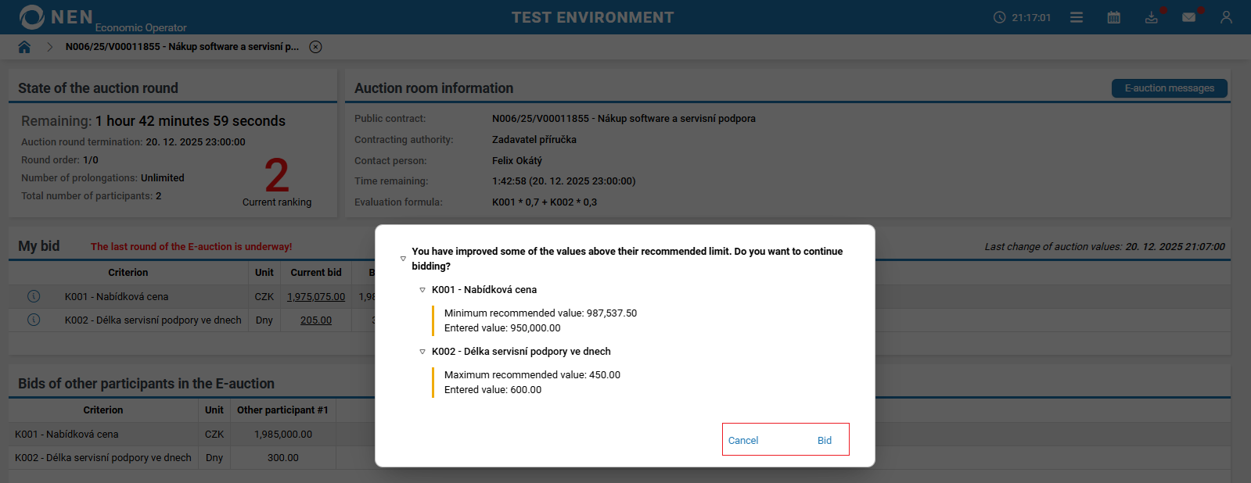The width and height of the screenshot is (1251, 483).
Task: Open the hamburger menu in header
Action: [x=1077, y=17]
